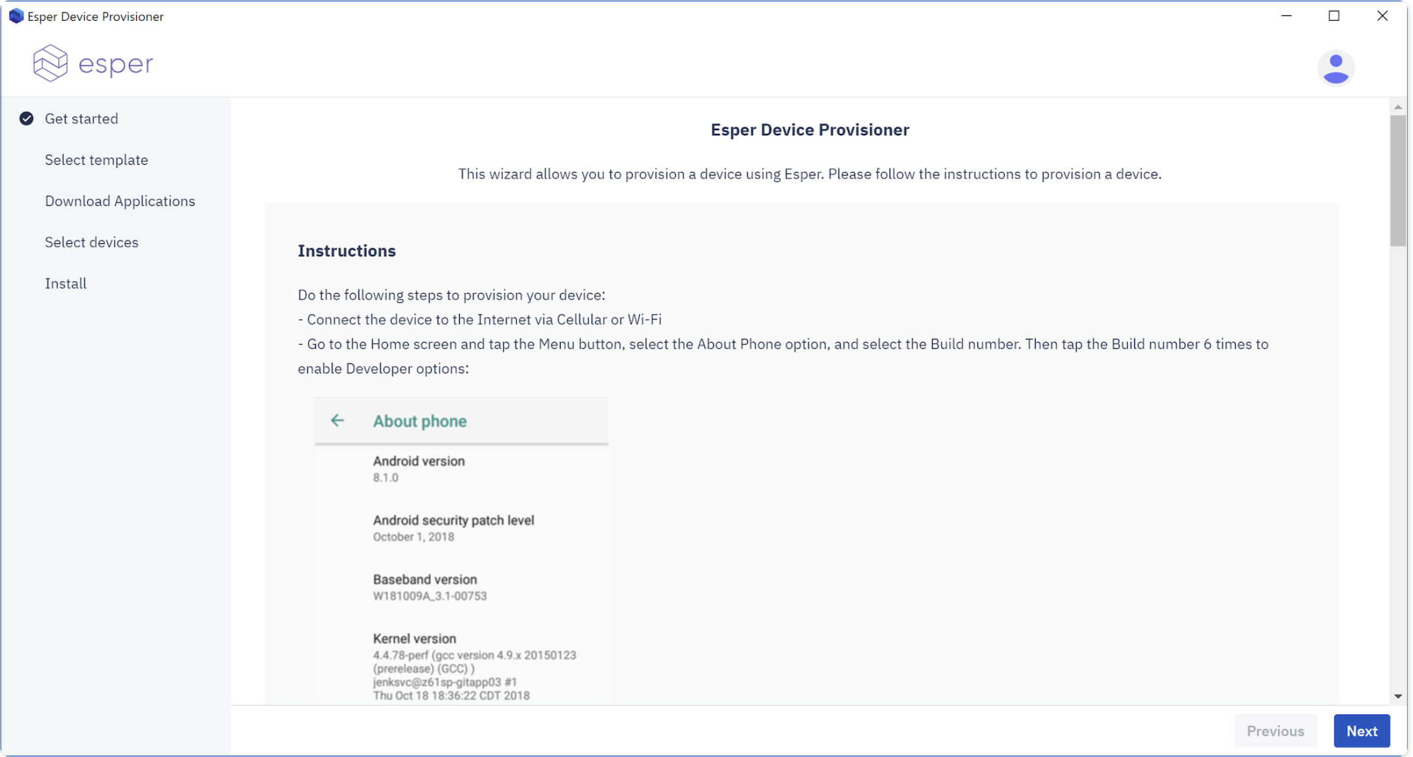Viewport: 1413px width, 757px height.
Task: Click the Get started checkmark icon
Action: point(26,118)
